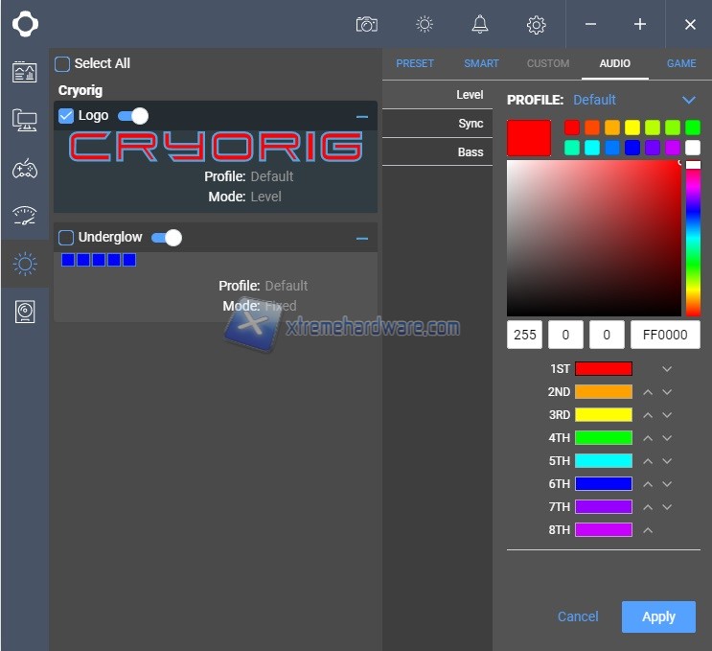
Task: Open notifications bell icon
Action: tap(480, 24)
